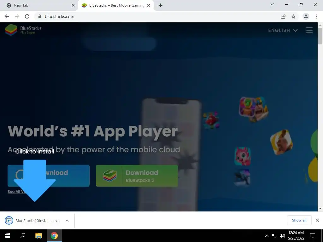The image size is (323, 242).
Task: Bookmark this page with star icon
Action: coord(293,16)
